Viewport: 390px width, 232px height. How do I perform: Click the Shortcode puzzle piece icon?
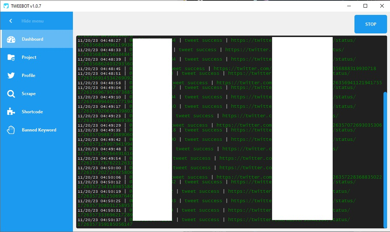click(x=11, y=111)
